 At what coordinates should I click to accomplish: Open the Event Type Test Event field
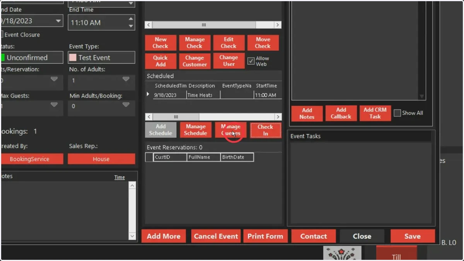point(102,58)
